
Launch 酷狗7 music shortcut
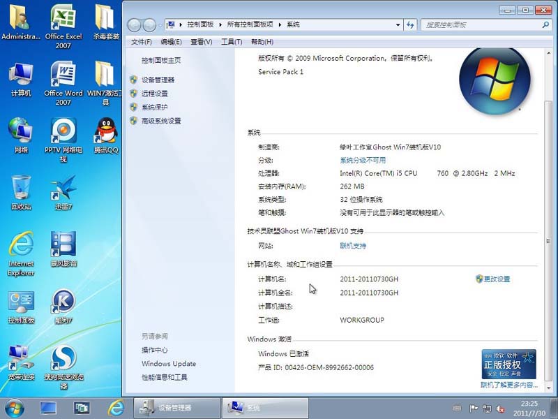[63, 307]
